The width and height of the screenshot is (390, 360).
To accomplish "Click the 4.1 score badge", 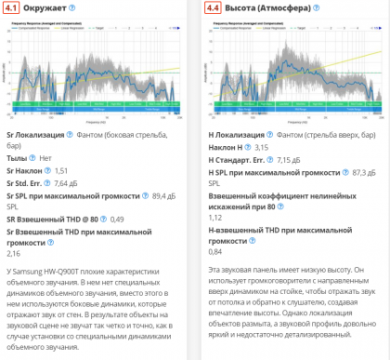I will coord(11,7).
